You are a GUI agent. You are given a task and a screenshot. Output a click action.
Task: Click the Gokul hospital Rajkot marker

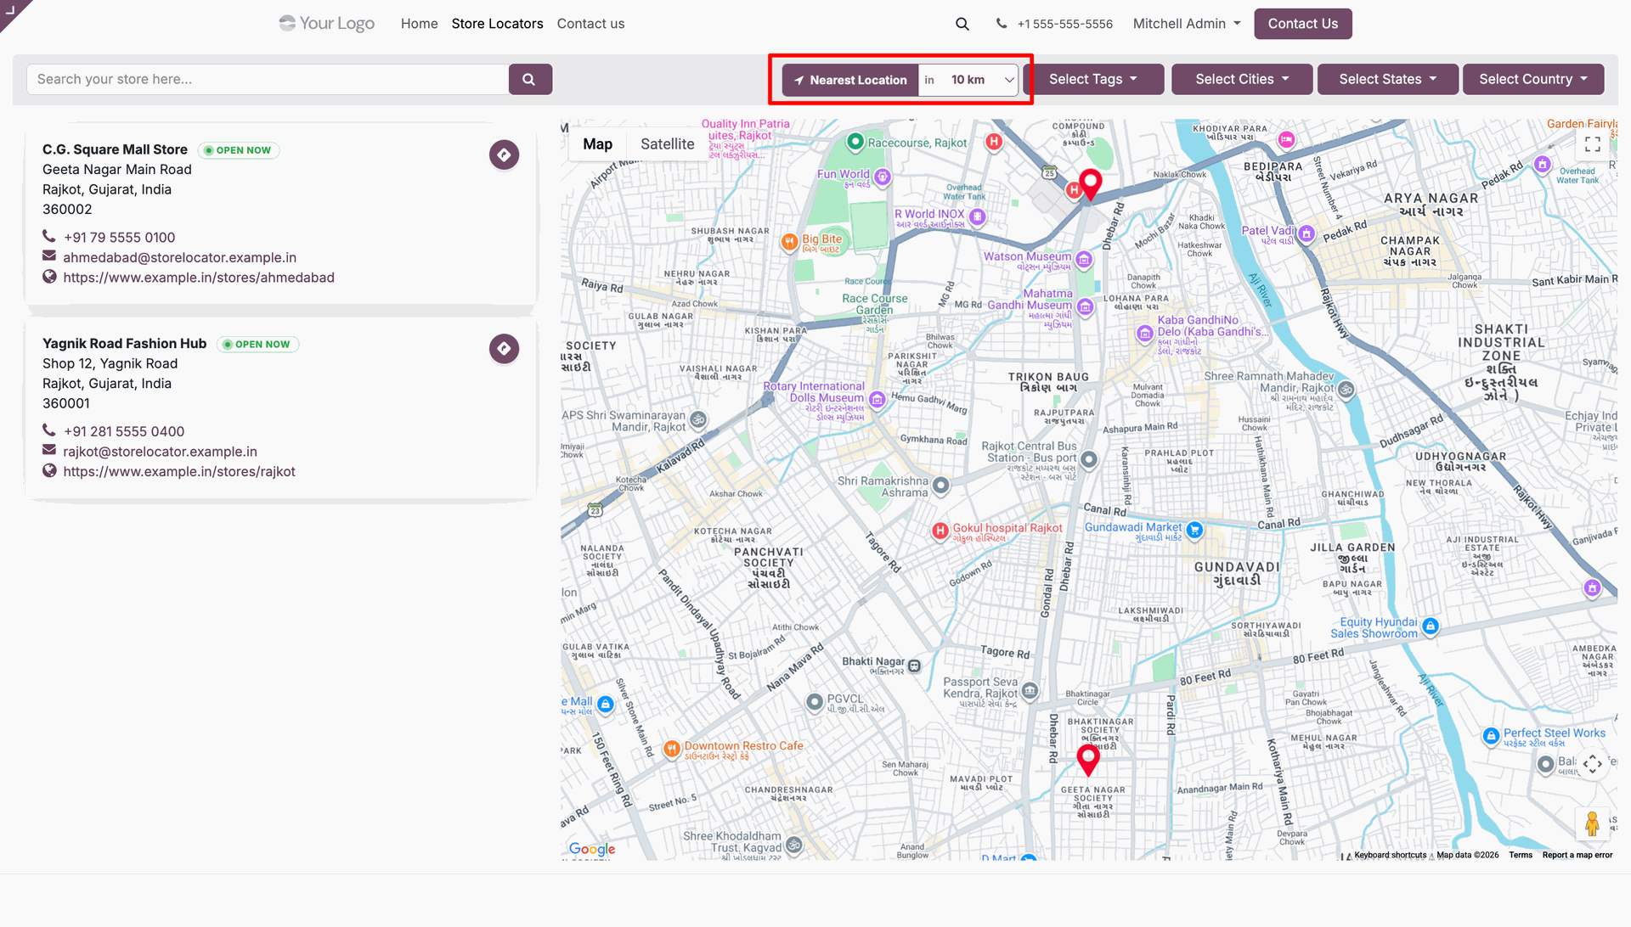[x=940, y=531]
